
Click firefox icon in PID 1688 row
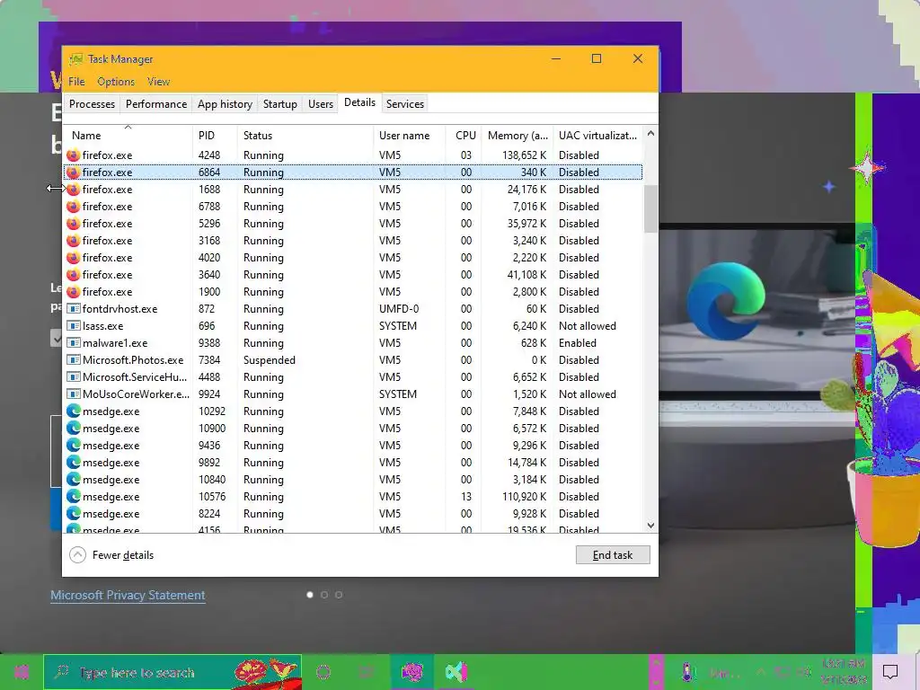click(x=74, y=190)
